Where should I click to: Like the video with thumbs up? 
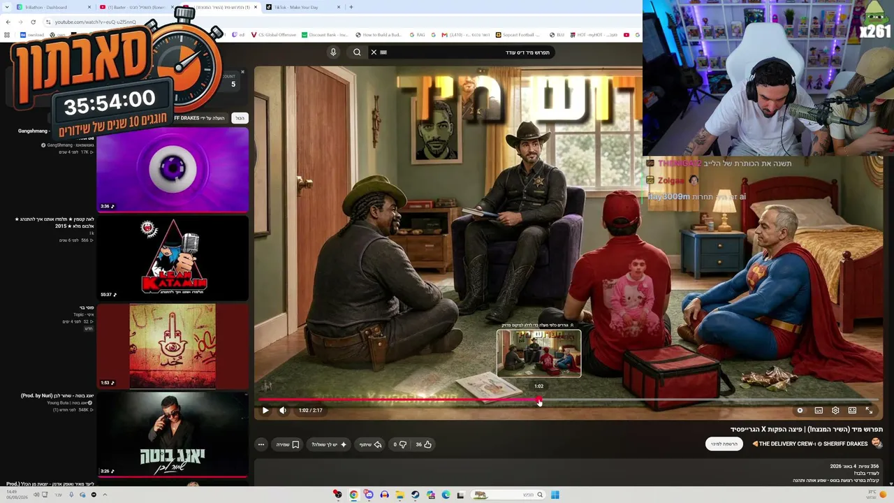(424, 444)
